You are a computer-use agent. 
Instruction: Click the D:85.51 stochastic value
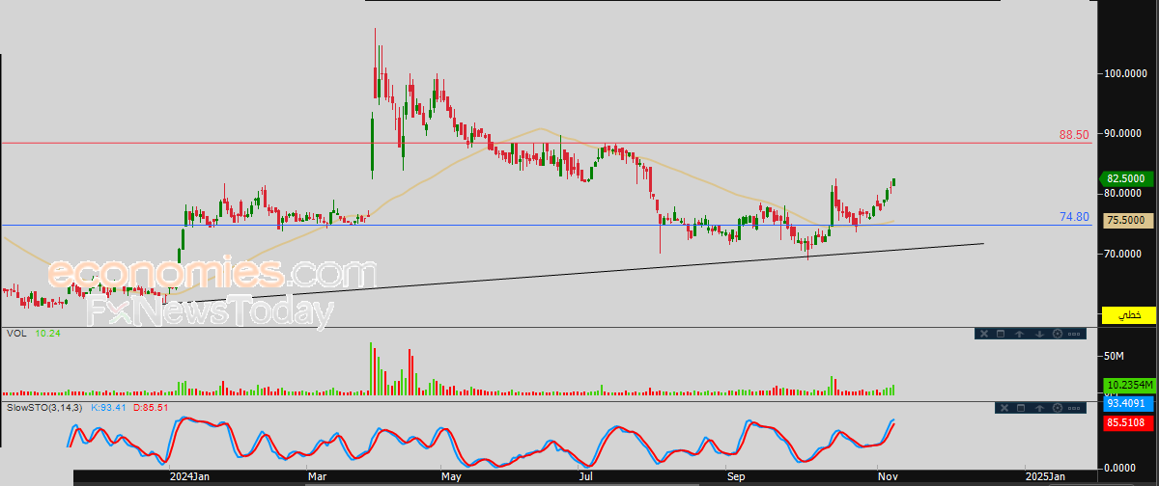(150, 408)
